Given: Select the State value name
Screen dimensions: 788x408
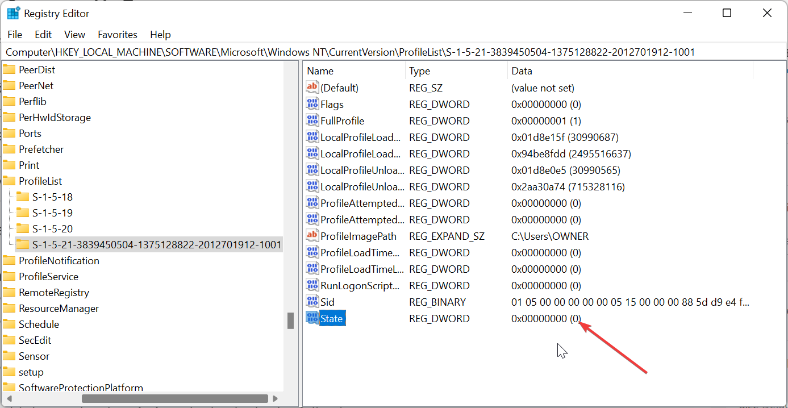Looking at the screenshot, I should (x=332, y=318).
